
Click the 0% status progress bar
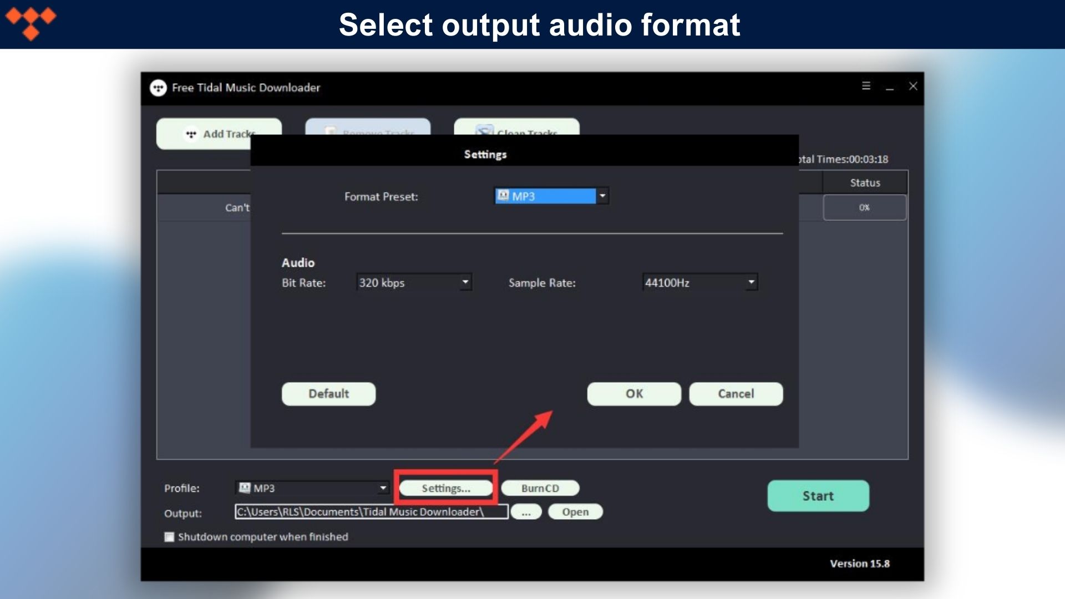(x=864, y=207)
